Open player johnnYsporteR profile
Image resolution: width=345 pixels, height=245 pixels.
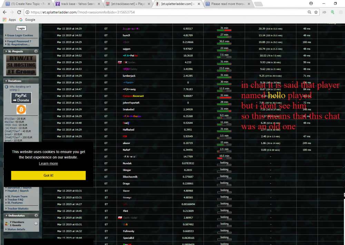131,103
